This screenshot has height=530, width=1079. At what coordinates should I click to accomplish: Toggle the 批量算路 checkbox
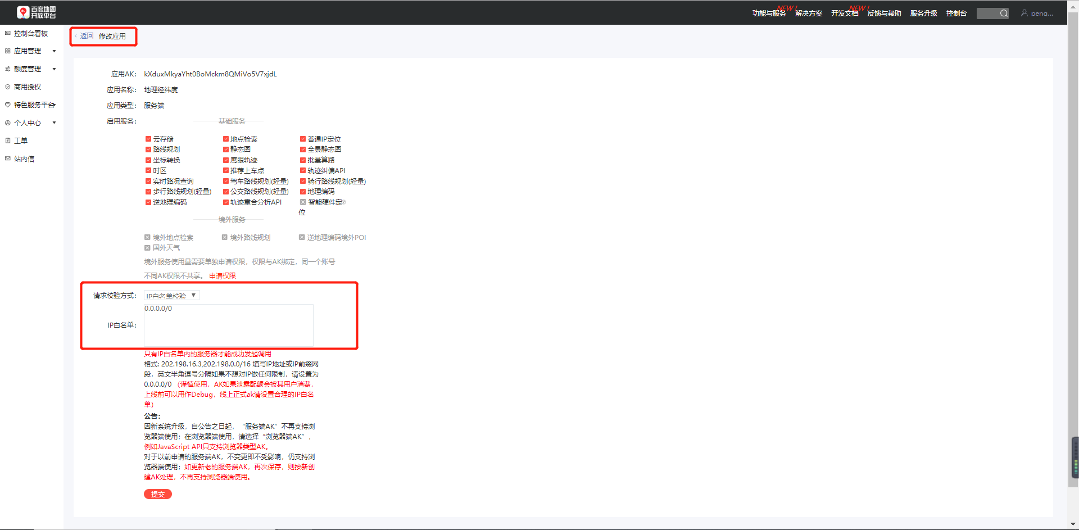tap(303, 160)
